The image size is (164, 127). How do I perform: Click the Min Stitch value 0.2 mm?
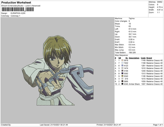click(132, 47)
